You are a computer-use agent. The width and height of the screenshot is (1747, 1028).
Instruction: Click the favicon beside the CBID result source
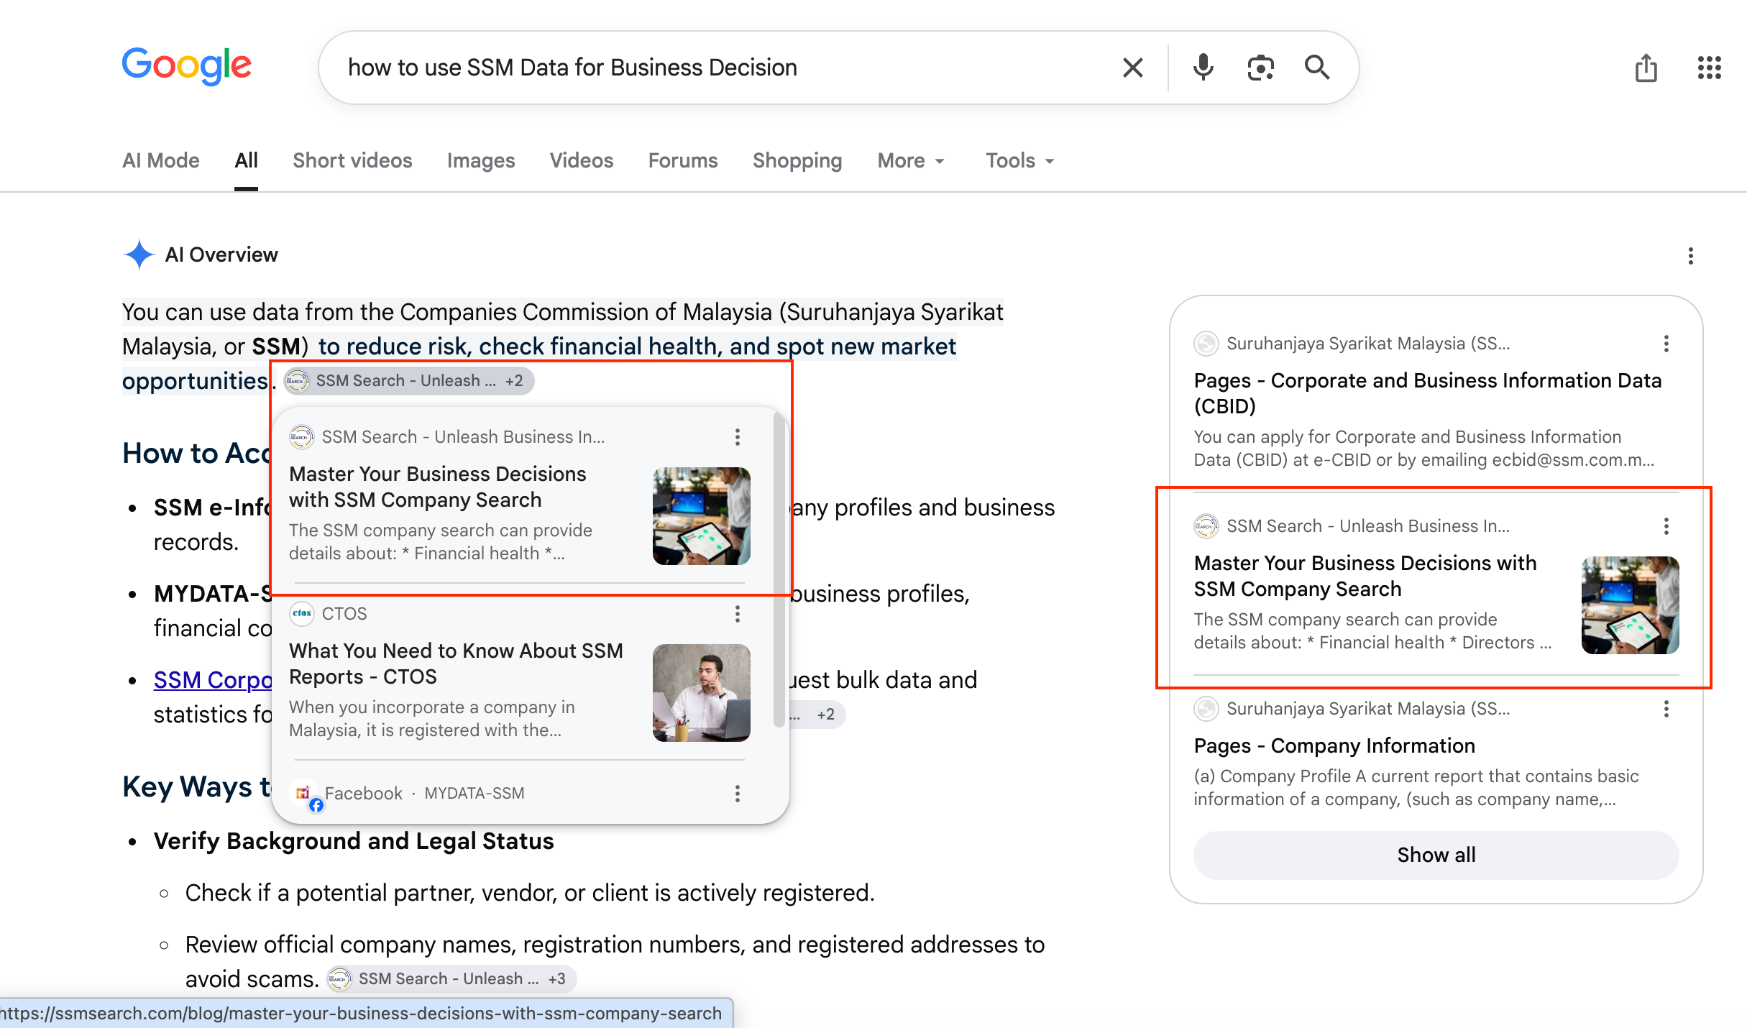pyautogui.click(x=1206, y=343)
